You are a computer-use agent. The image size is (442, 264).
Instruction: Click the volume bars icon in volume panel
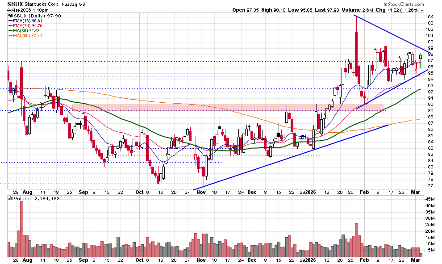[x=10, y=198]
